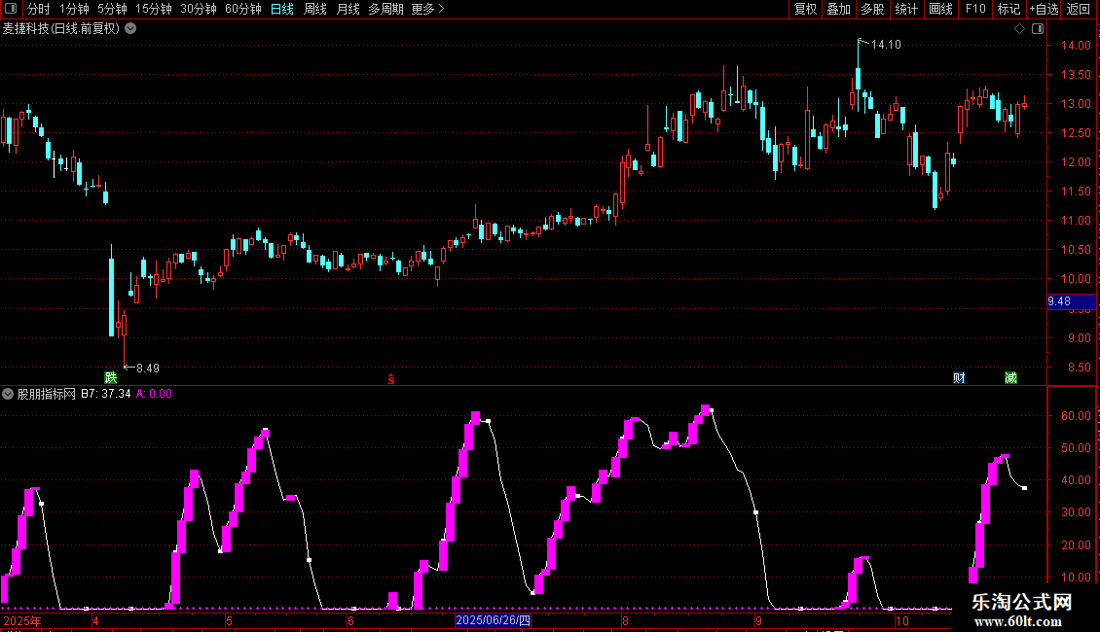Add stock via +自选 button
This screenshot has height=632, width=1100.
pyautogui.click(x=1044, y=9)
